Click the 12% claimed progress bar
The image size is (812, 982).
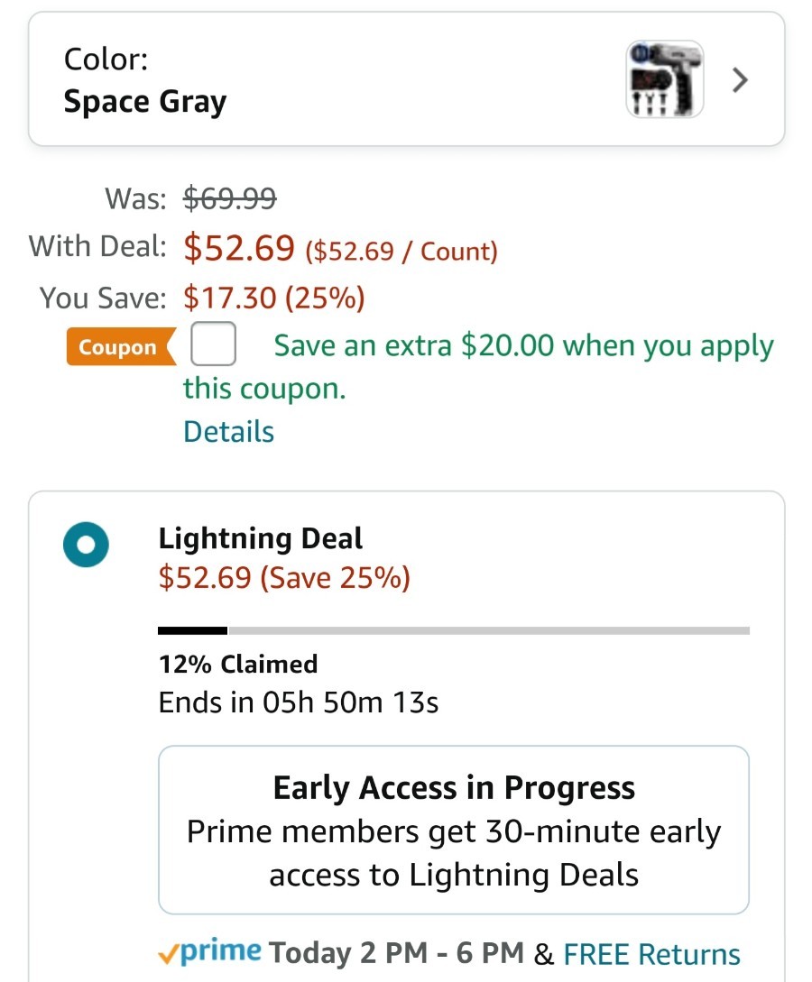454,630
